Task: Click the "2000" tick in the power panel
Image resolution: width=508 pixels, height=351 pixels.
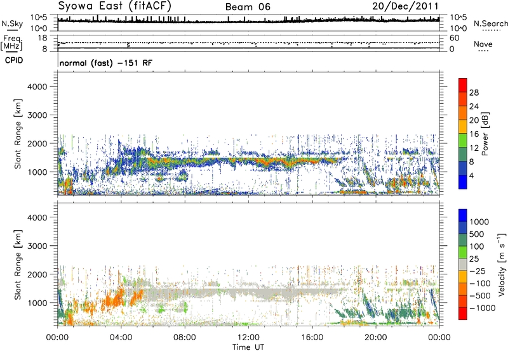Action: [x=37, y=143]
